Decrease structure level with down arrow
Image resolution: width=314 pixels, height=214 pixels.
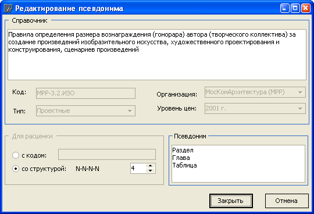[151, 171]
